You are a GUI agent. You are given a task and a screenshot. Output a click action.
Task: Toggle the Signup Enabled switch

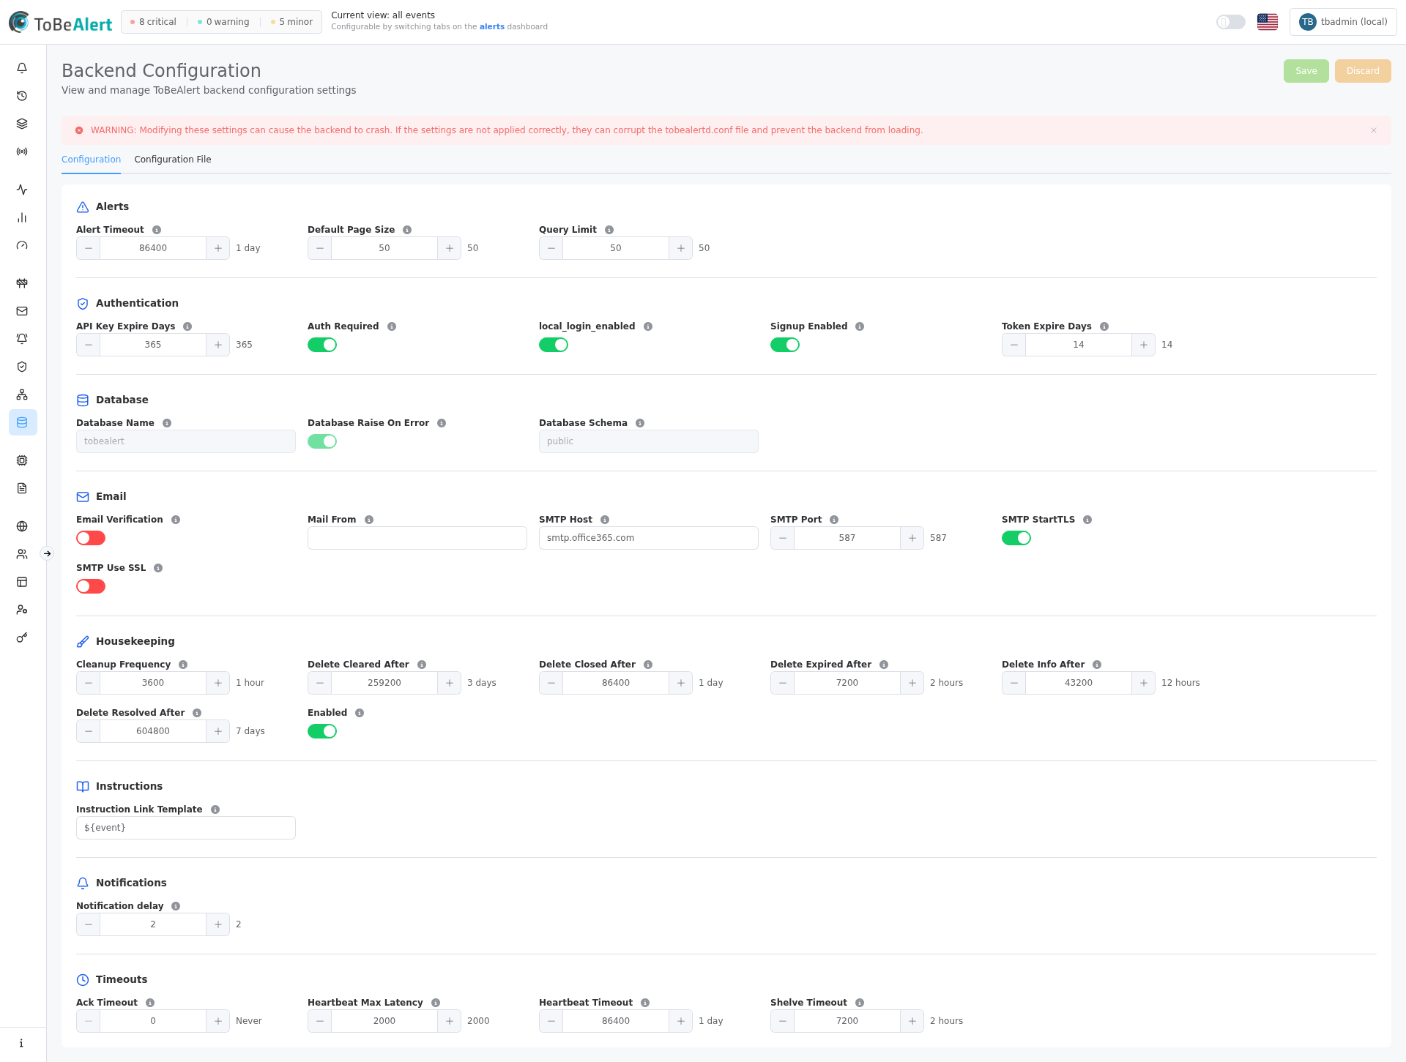[x=785, y=345]
